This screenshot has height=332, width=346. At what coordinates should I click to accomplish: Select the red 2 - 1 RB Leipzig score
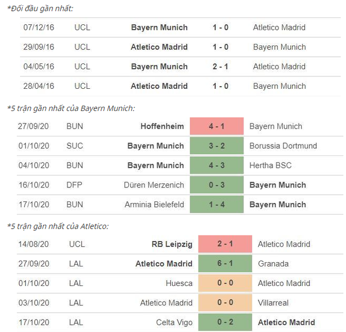225,244
